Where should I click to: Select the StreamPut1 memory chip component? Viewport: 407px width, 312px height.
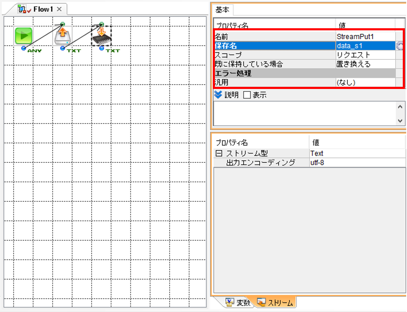pyautogui.click(x=101, y=36)
